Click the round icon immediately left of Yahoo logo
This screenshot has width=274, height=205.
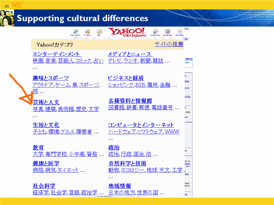99,32
